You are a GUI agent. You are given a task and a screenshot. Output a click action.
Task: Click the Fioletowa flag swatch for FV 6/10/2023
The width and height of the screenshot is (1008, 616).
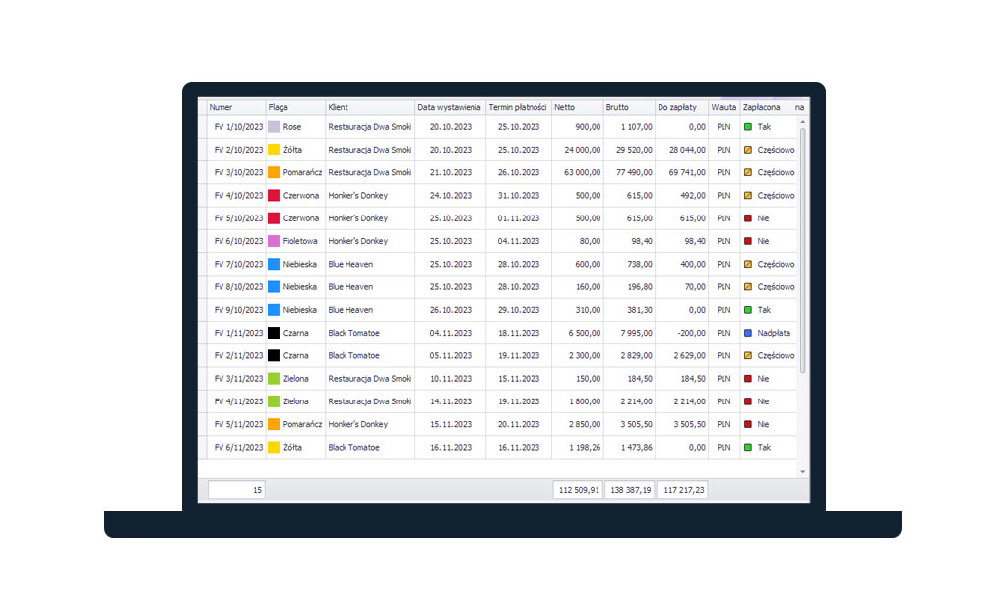coord(274,241)
